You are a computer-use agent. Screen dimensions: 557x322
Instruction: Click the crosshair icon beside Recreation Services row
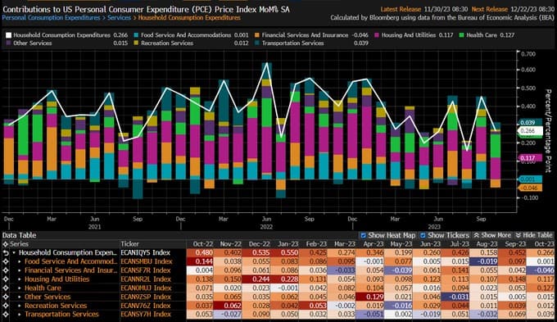coord(6,306)
